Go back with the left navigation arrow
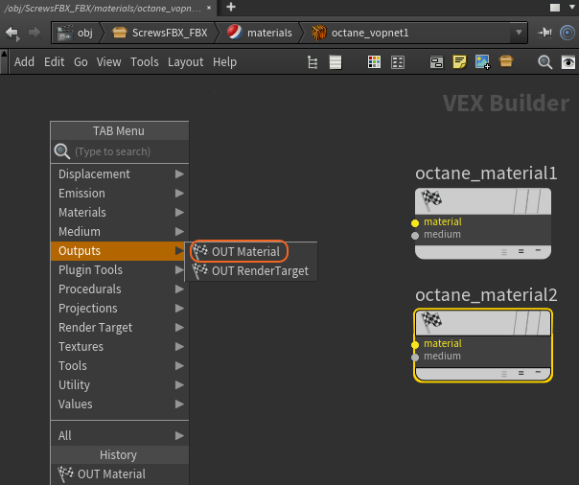 [12, 33]
